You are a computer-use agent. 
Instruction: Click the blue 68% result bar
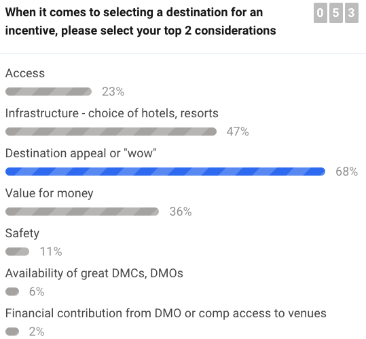(x=165, y=172)
